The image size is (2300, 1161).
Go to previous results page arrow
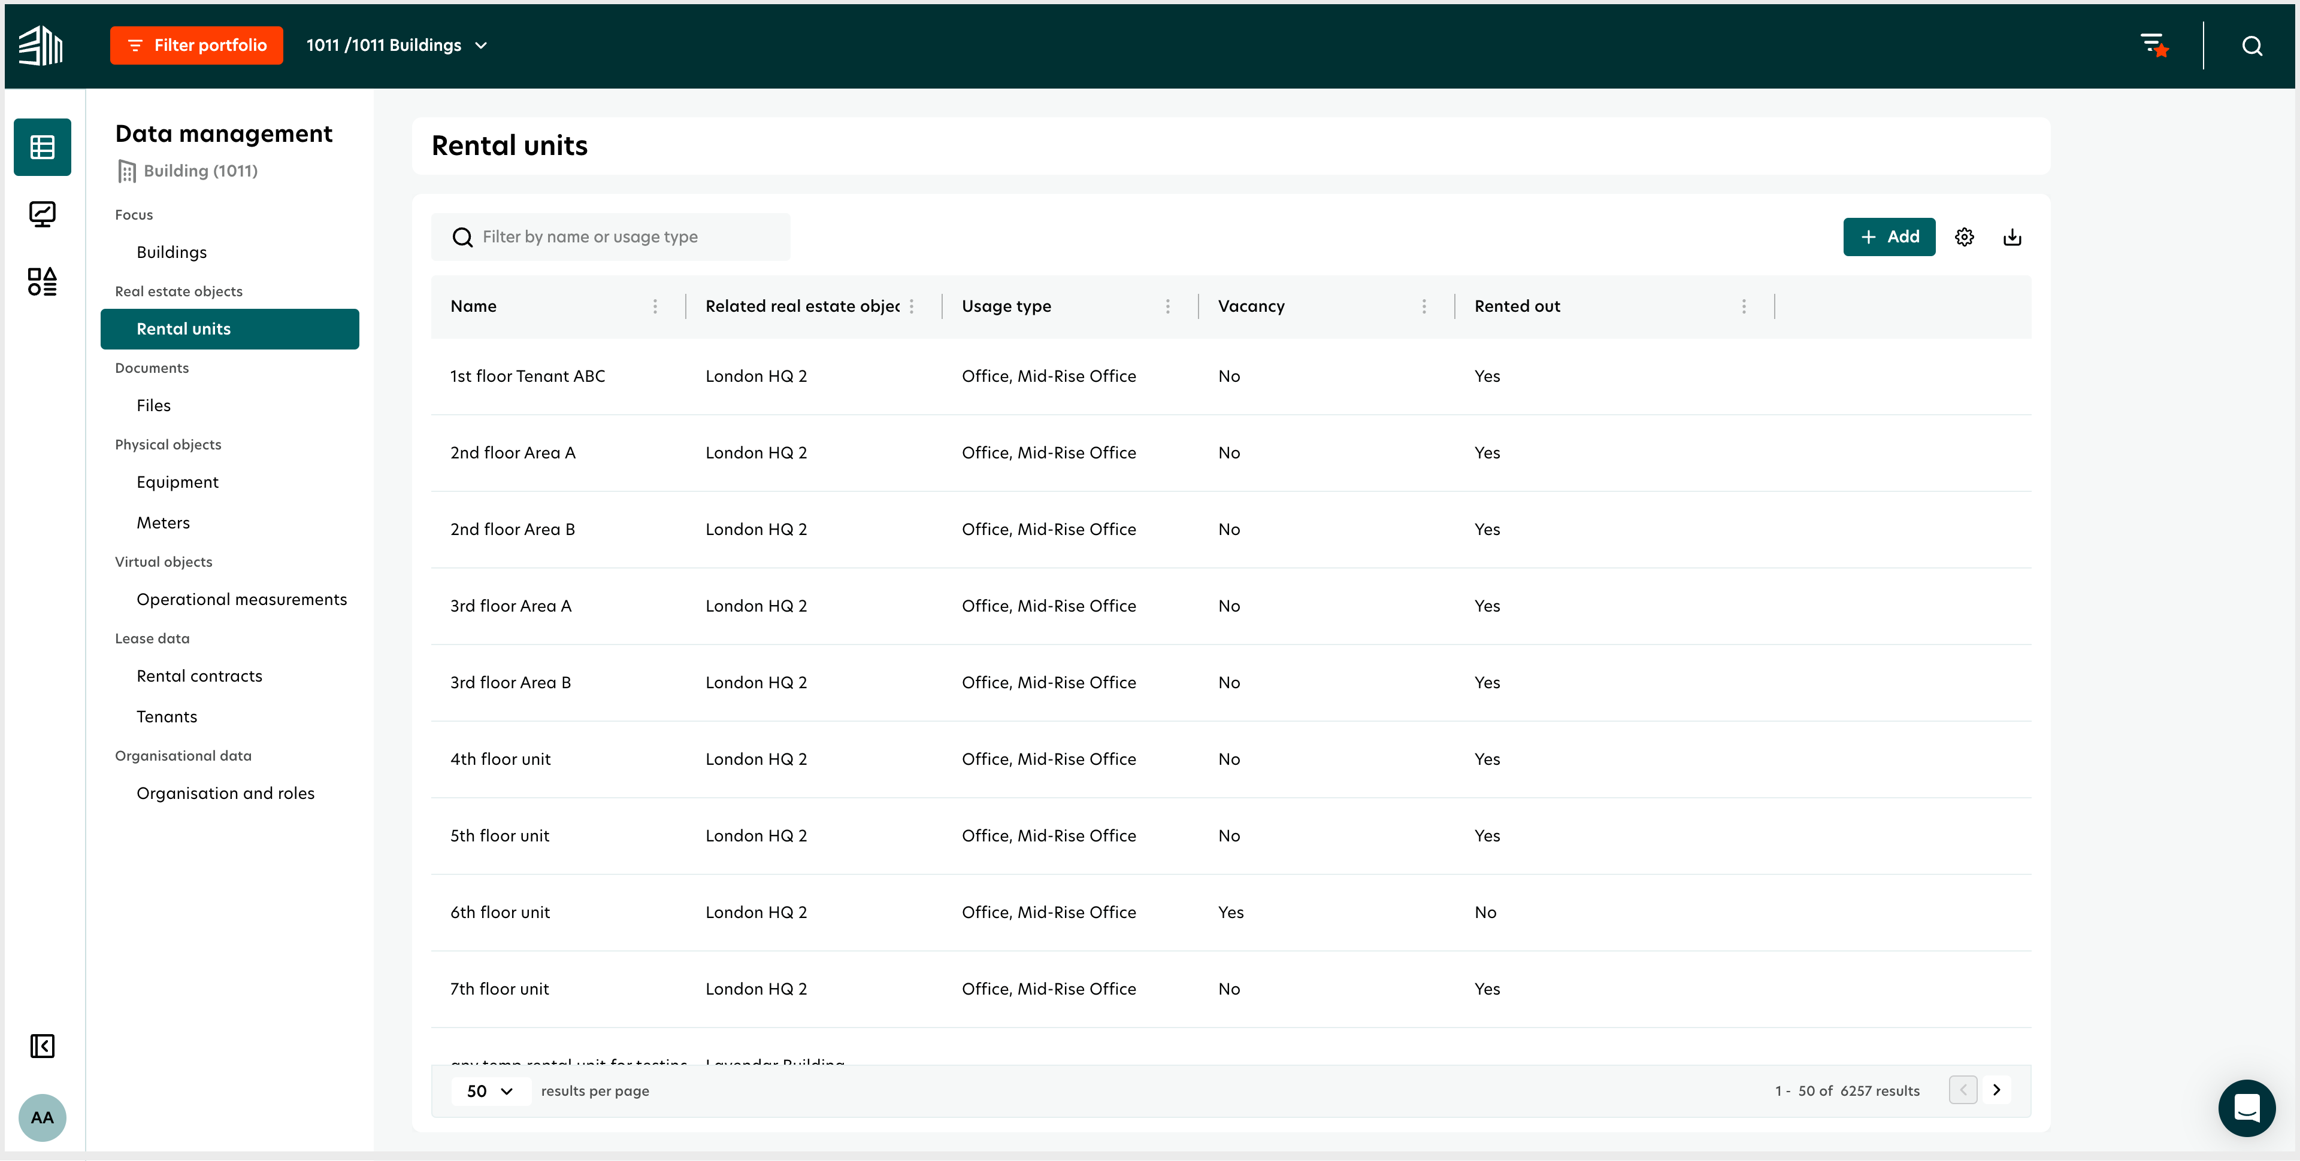coord(1963,1090)
